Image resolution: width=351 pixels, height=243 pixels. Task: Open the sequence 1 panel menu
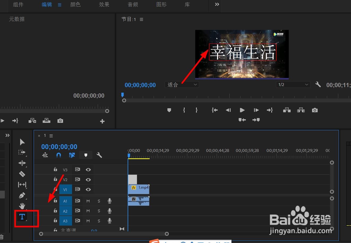(x=51, y=136)
